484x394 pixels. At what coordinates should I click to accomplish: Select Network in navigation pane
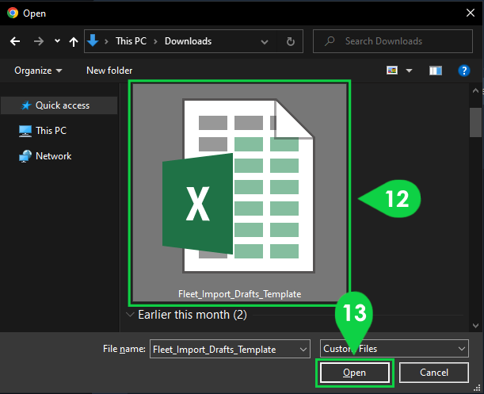45,156
